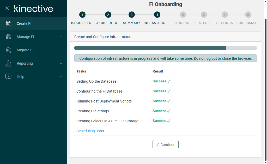
Task: Click the Kinective logo
Action: click(33, 8)
